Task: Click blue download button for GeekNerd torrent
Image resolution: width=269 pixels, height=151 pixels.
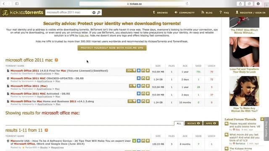Action: pyautogui.click(x=139, y=70)
